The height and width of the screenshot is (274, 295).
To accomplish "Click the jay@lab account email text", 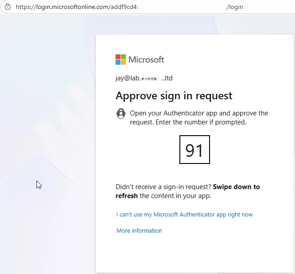I will click(x=144, y=78).
